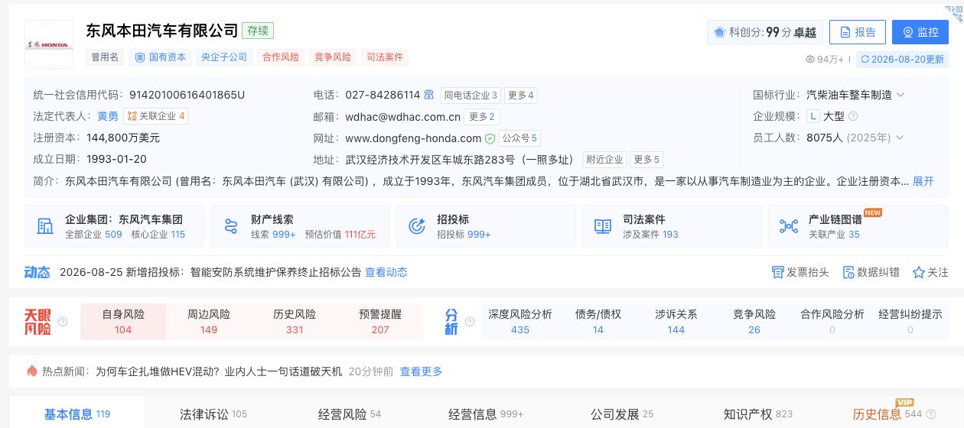Show 更多 2 email addresses

pos(481,117)
